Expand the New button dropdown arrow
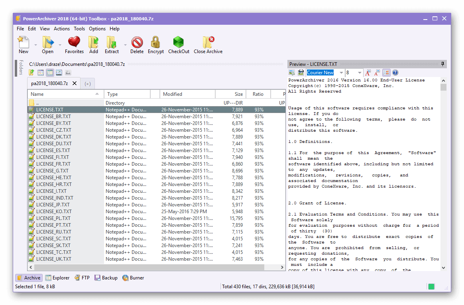The height and width of the screenshot is (305, 464). tap(35, 45)
